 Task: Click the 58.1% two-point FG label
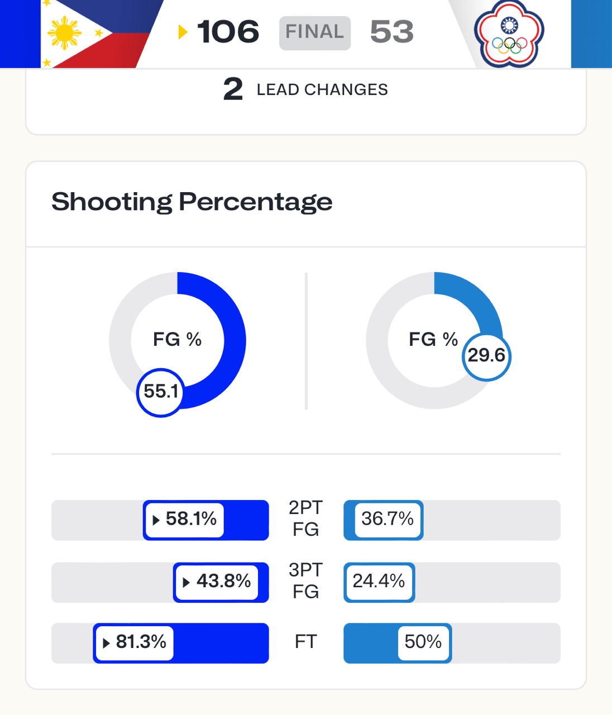[184, 519]
